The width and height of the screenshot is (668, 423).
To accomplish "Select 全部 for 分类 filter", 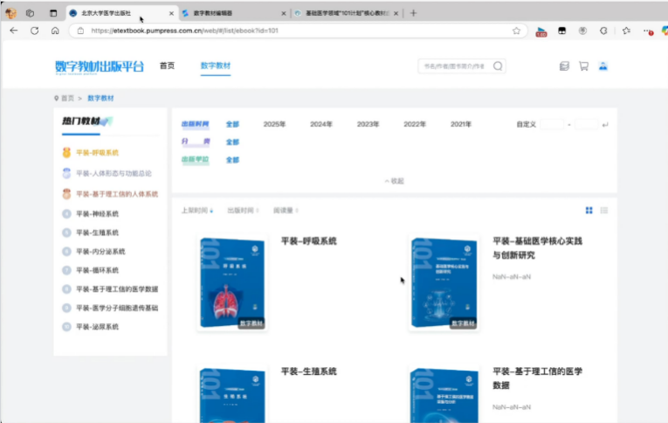I will point(232,142).
